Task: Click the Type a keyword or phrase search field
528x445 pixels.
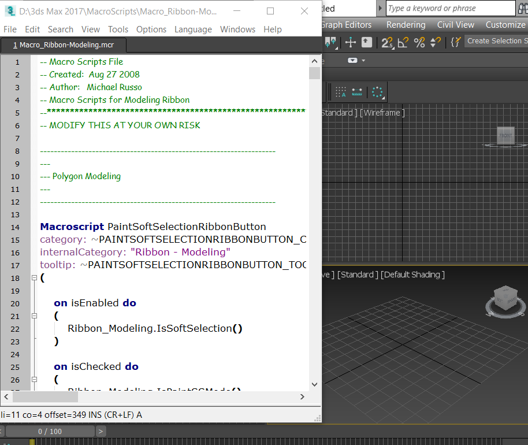Action: [449, 8]
